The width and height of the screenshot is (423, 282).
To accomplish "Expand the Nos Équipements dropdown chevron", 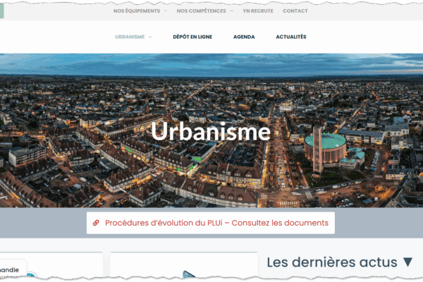I will coord(166,11).
